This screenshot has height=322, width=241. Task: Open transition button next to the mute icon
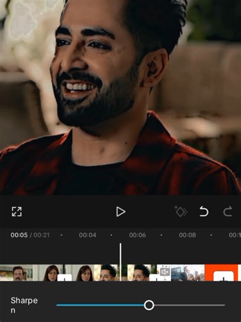click(x=156, y=277)
